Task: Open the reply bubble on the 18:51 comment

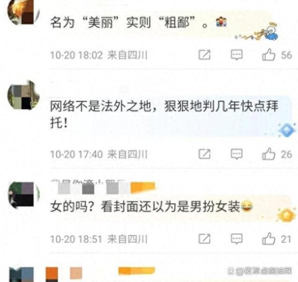Action: coord(236,239)
